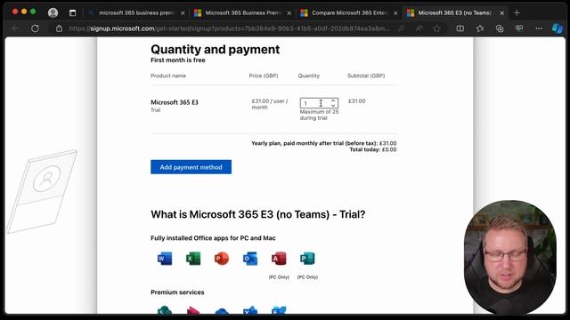Screen dimensions: 570x320
Task: Open split screen view
Action: (460, 28)
